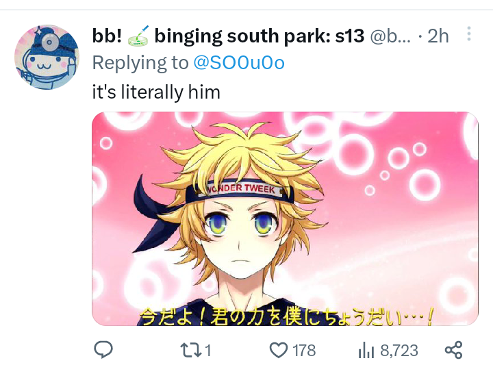Viewport: 493px width, 365px height.
Task: Like the tweet with the heart icon
Action: [x=278, y=350]
